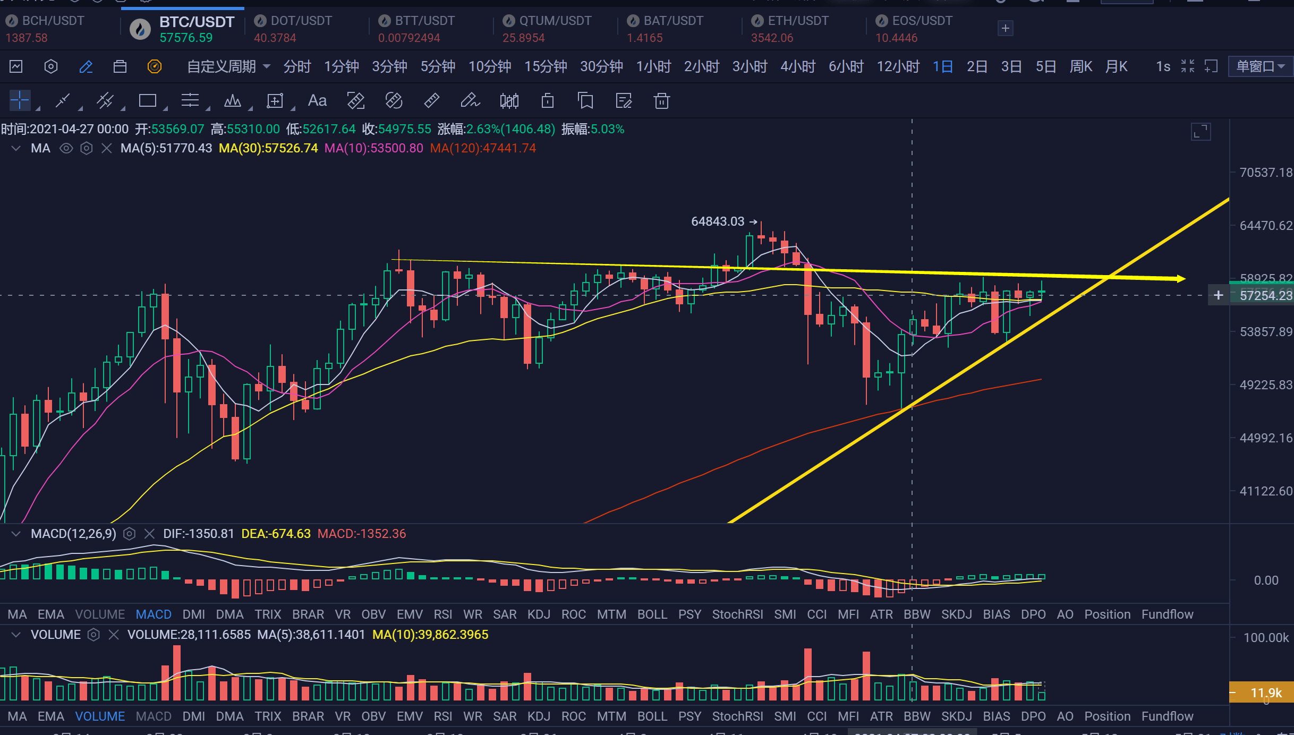The height and width of the screenshot is (735, 1294).
Task: Expand the rectangle tool submenu arrow
Action: (x=165, y=109)
